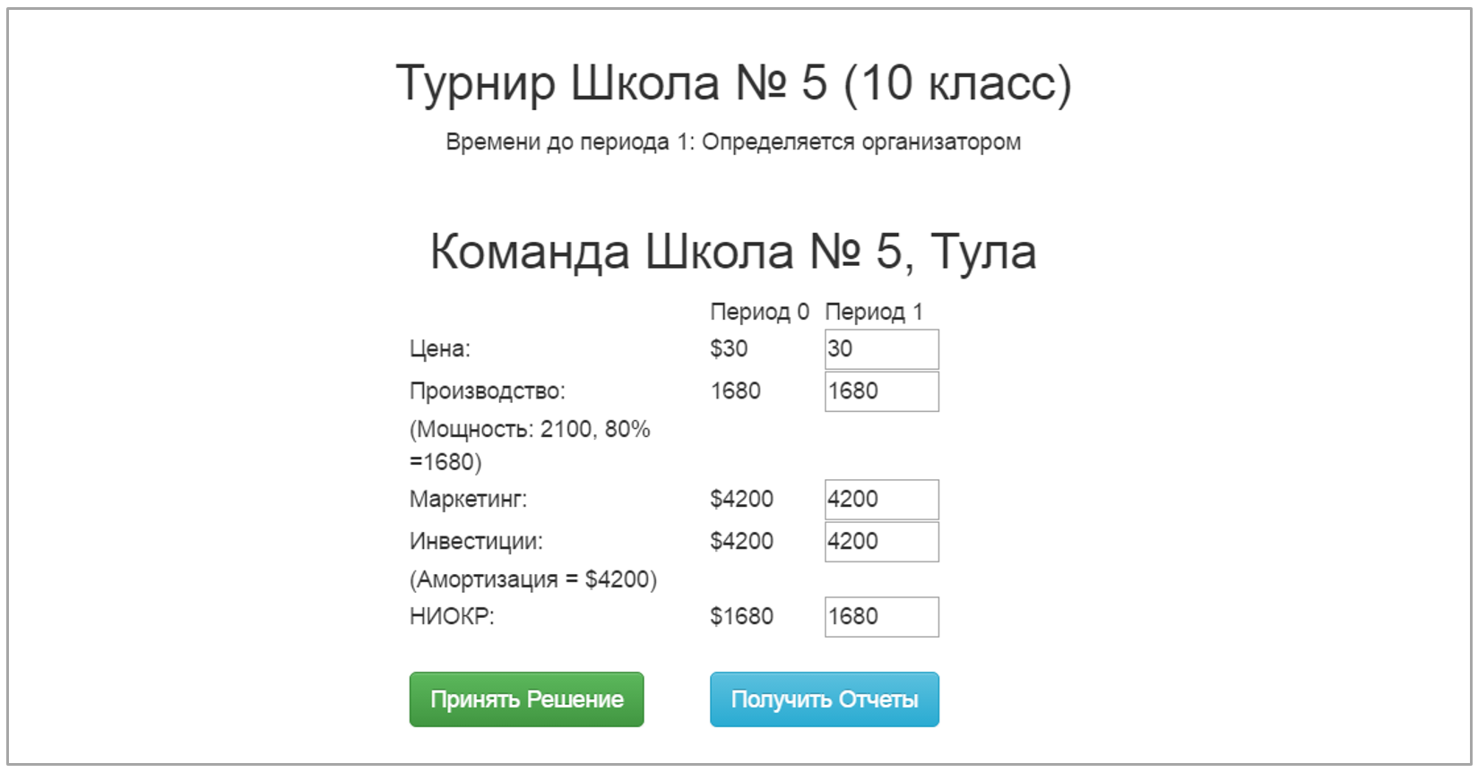Viewport: 1478px width, 772px height.
Task: Click the Производство row label
Action: (x=487, y=390)
